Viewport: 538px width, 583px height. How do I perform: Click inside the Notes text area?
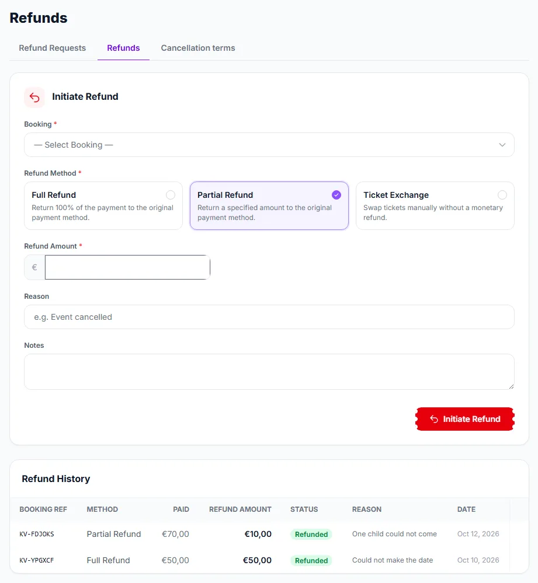pyautogui.click(x=269, y=372)
